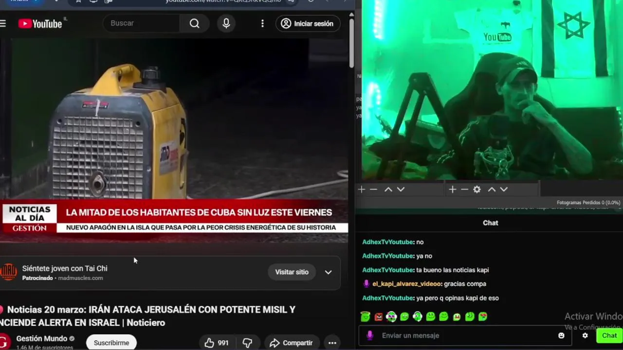Remove scene with the left minus icon

pyautogui.click(x=373, y=190)
